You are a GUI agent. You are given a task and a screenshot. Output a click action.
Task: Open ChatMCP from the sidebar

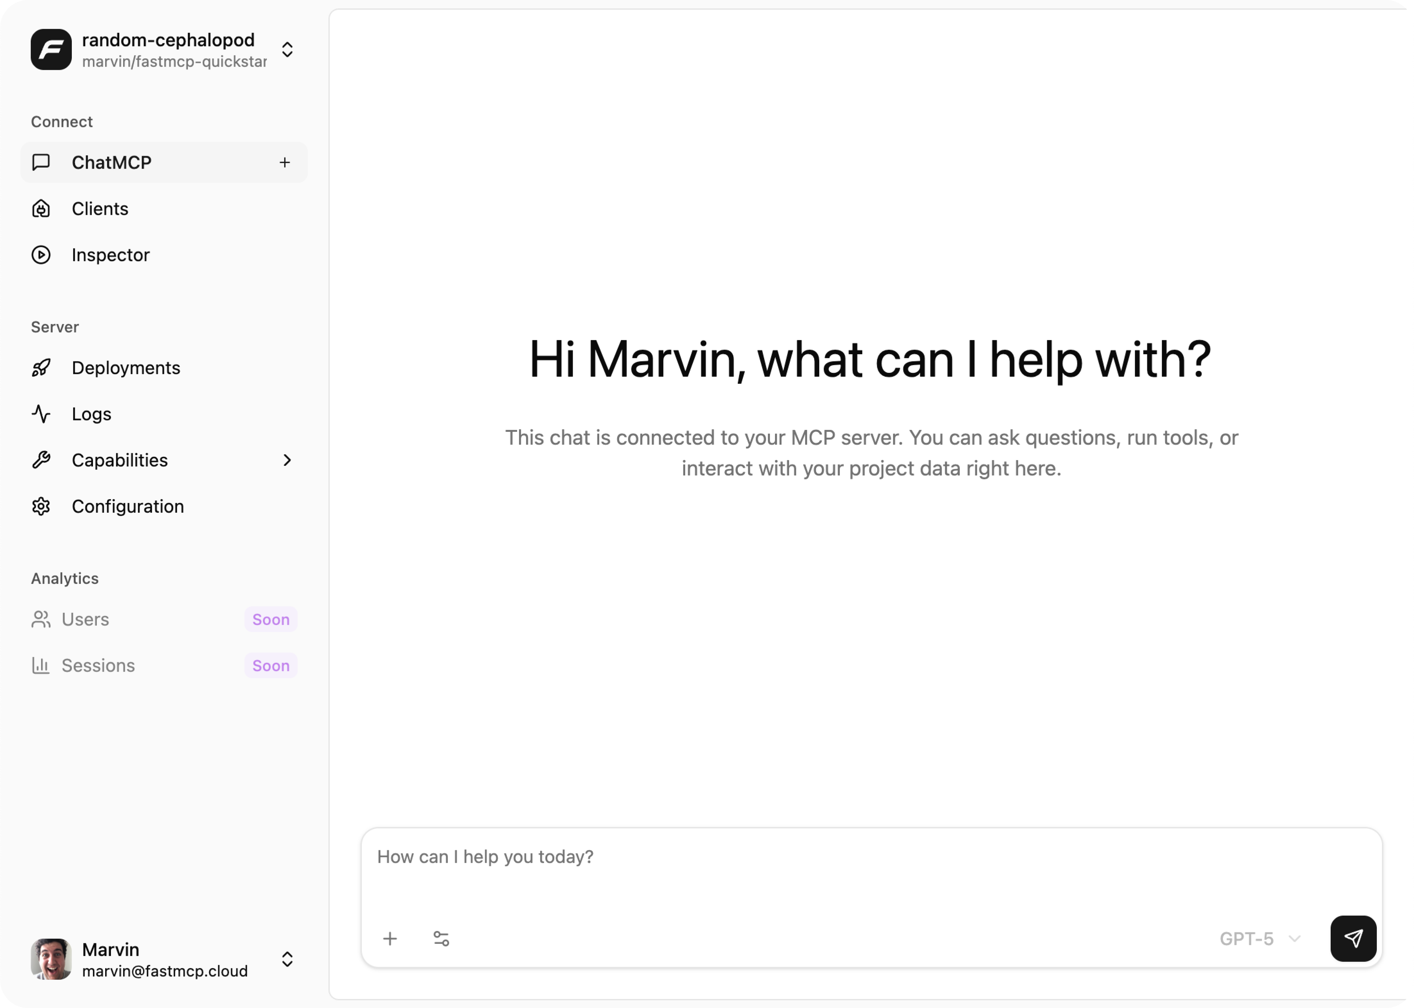click(112, 162)
